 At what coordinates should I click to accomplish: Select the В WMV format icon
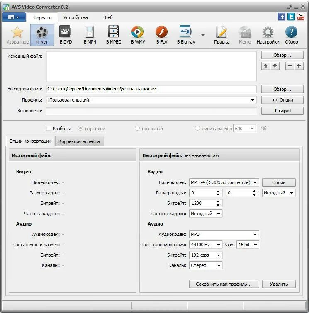point(138,35)
